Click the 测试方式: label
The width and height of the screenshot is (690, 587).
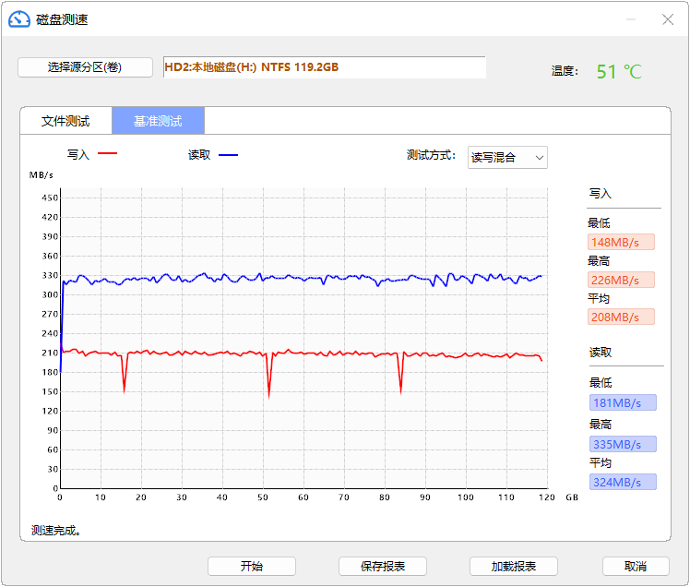point(431,155)
